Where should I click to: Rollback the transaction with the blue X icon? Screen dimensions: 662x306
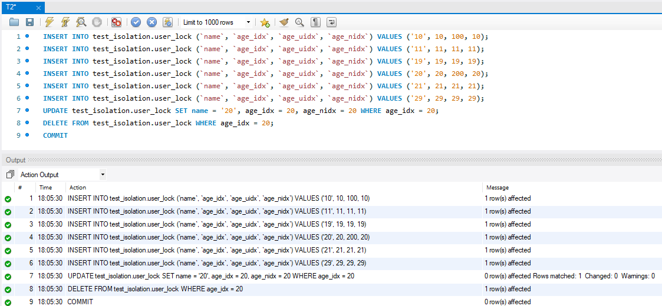151,22
